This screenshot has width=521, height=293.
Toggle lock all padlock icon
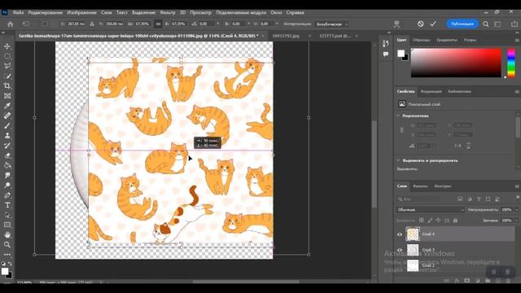455,221
